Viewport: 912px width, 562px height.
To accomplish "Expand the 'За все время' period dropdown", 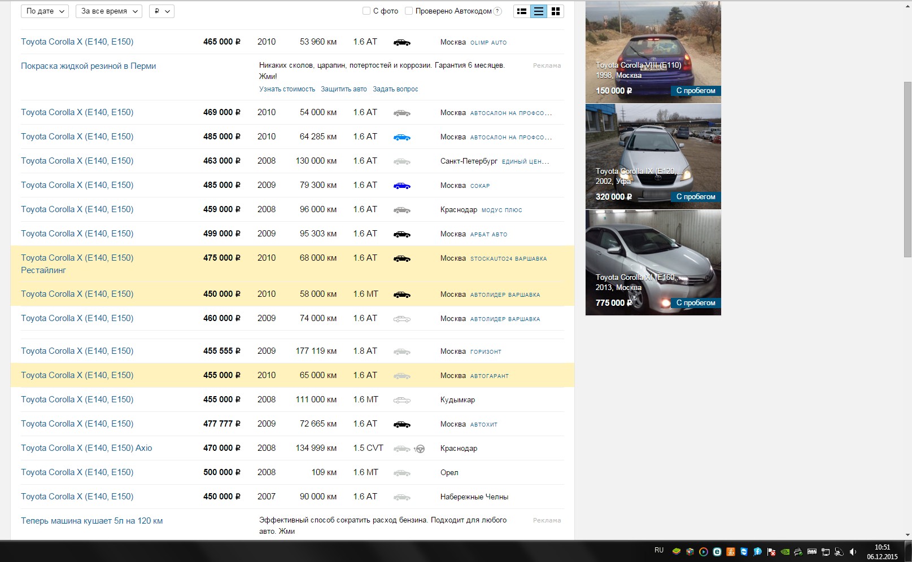I will pyautogui.click(x=108, y=11).
